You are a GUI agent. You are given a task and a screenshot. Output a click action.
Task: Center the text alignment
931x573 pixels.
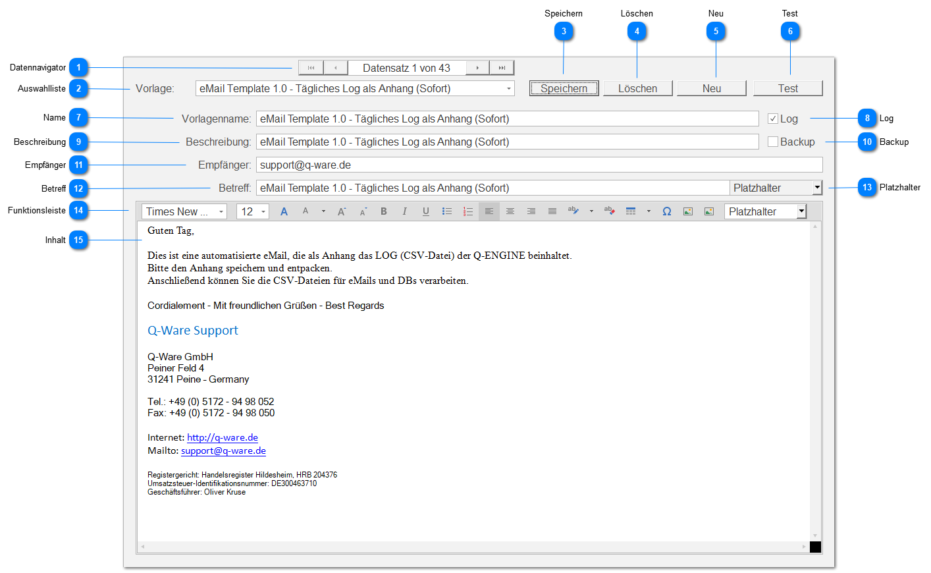[510, 211]
